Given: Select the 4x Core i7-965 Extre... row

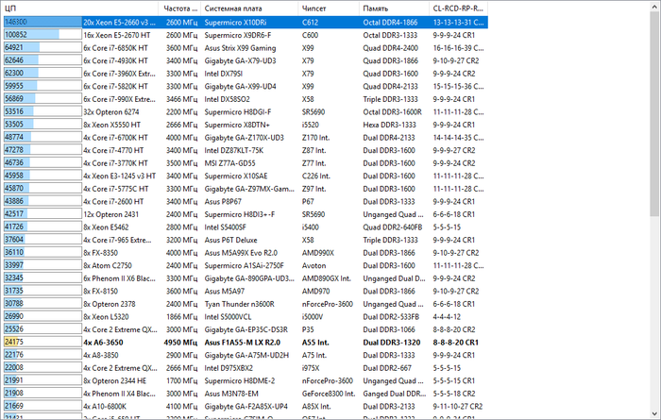Looking at the screenshot, I should point(246,240).
